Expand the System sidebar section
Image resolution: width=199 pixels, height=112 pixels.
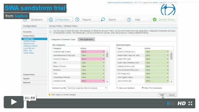coord(26,79)
